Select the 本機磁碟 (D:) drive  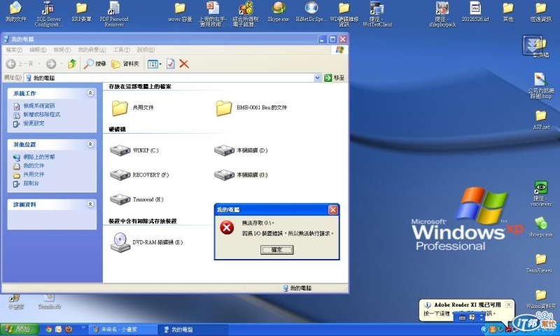coord(240,150)
